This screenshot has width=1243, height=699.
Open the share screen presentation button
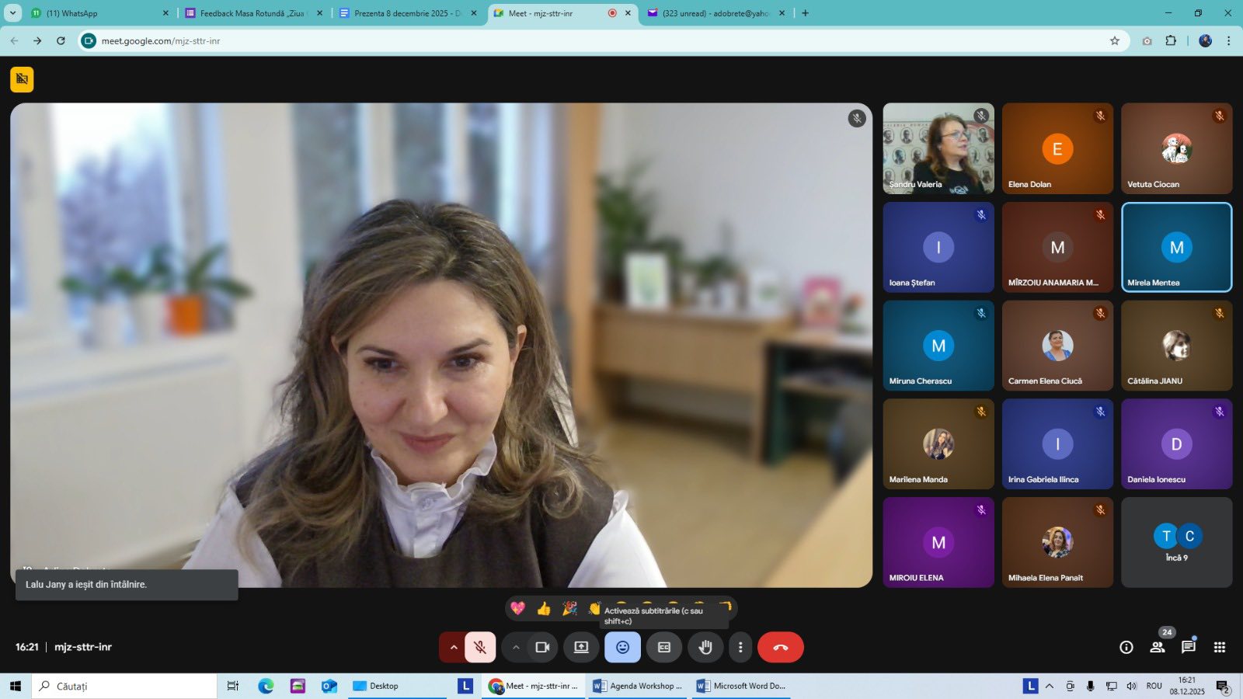click(x=581, y=647)
